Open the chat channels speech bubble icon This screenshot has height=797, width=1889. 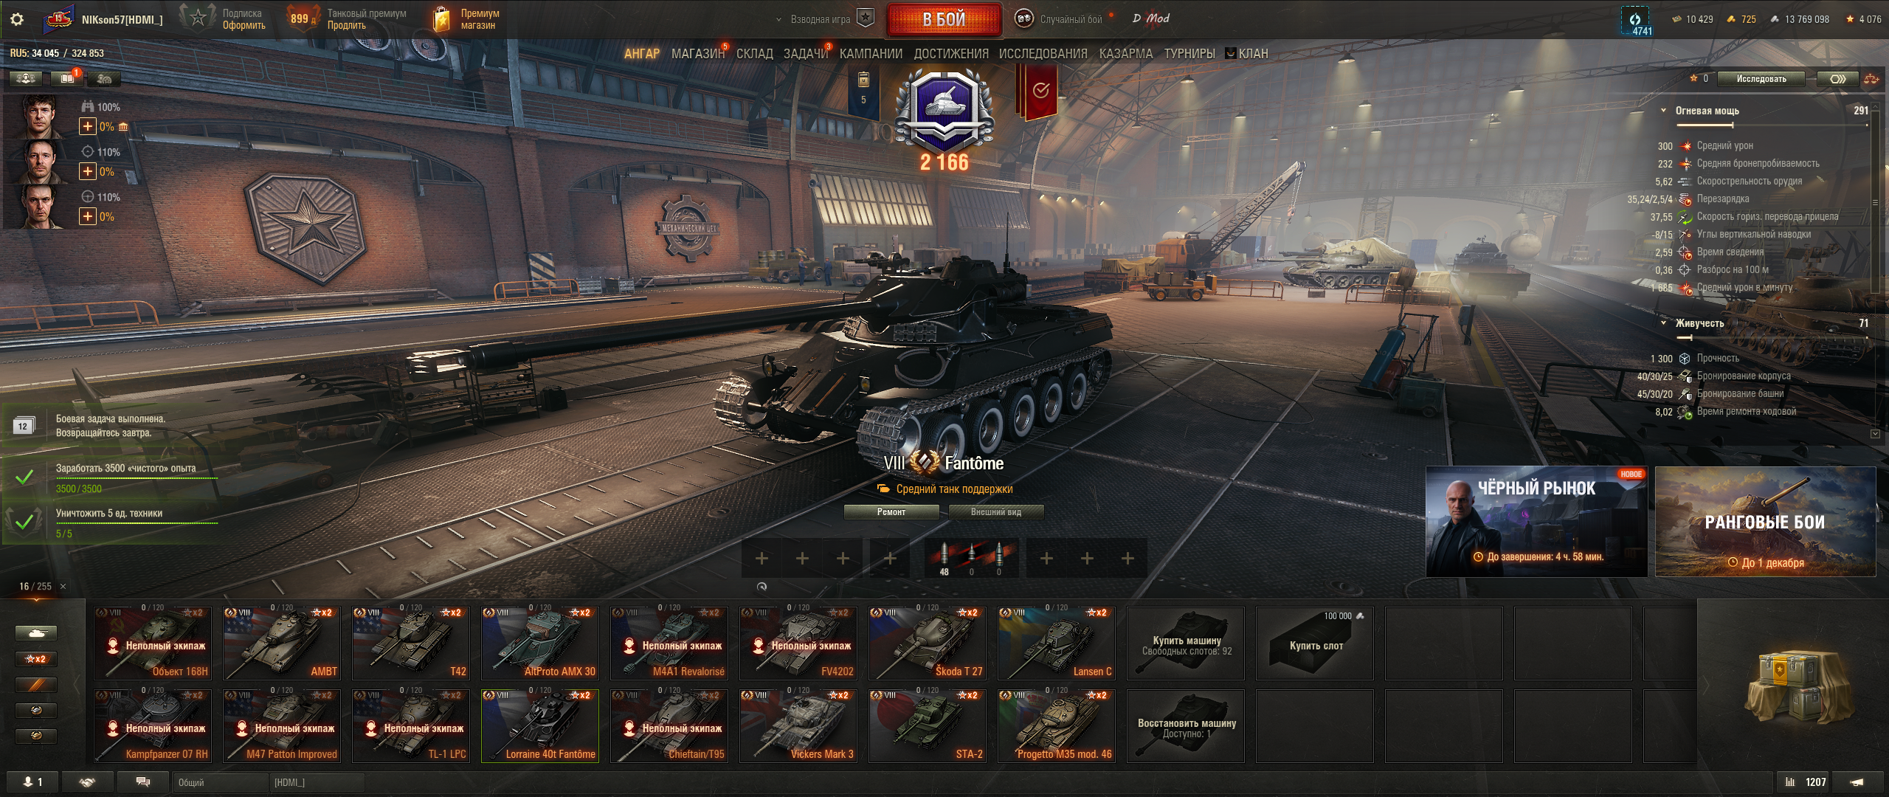[x=143, y=782]
